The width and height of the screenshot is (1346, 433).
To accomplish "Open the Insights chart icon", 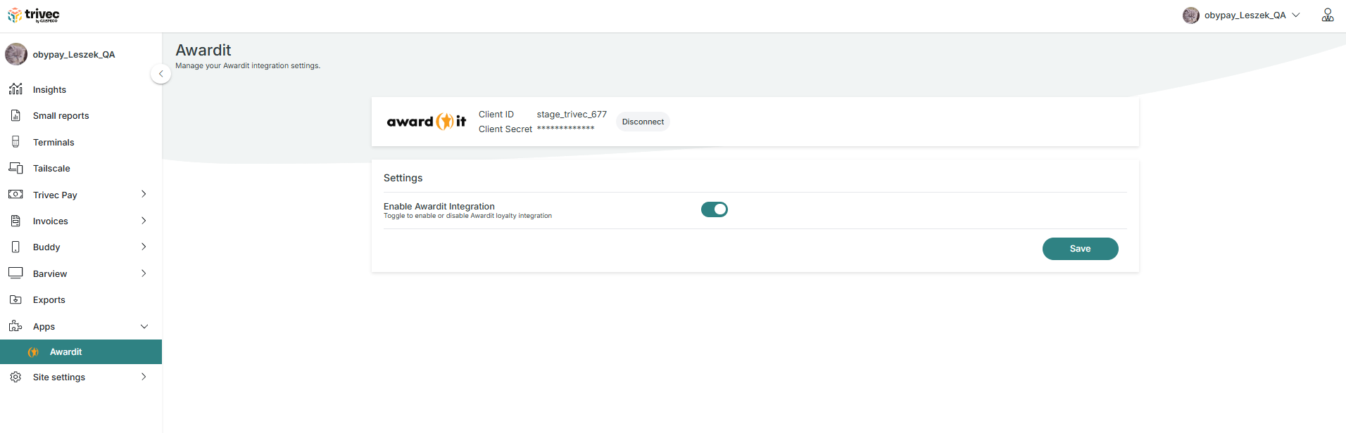I will pos(15,89).
